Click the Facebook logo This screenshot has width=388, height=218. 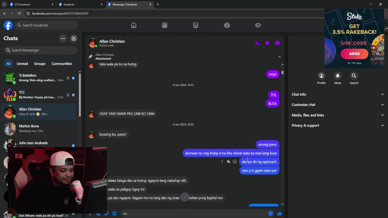pyautogui.click(x=8, y=25)
